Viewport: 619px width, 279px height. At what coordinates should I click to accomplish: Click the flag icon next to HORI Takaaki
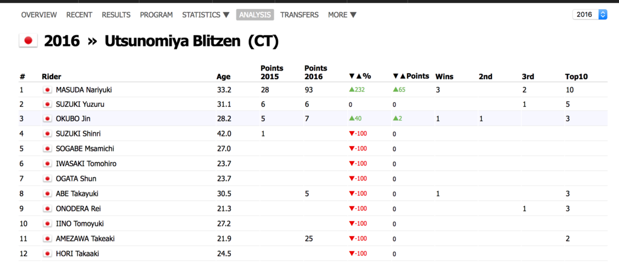[x=47, y=254]
